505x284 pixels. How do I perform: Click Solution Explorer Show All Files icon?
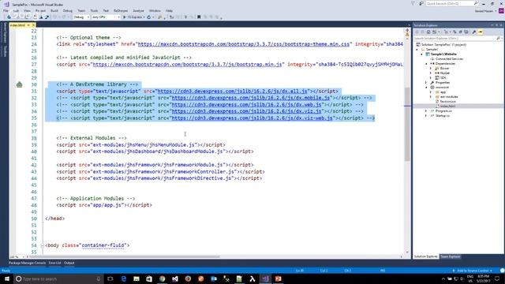pos(466,32)
